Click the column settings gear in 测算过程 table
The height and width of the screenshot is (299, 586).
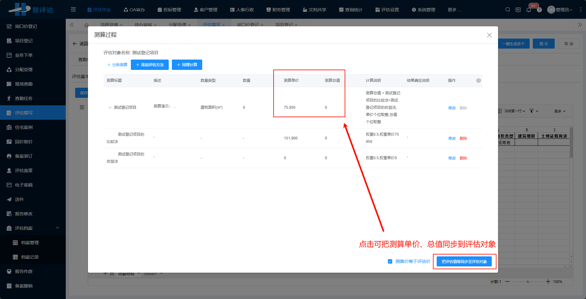pos(478,80)
